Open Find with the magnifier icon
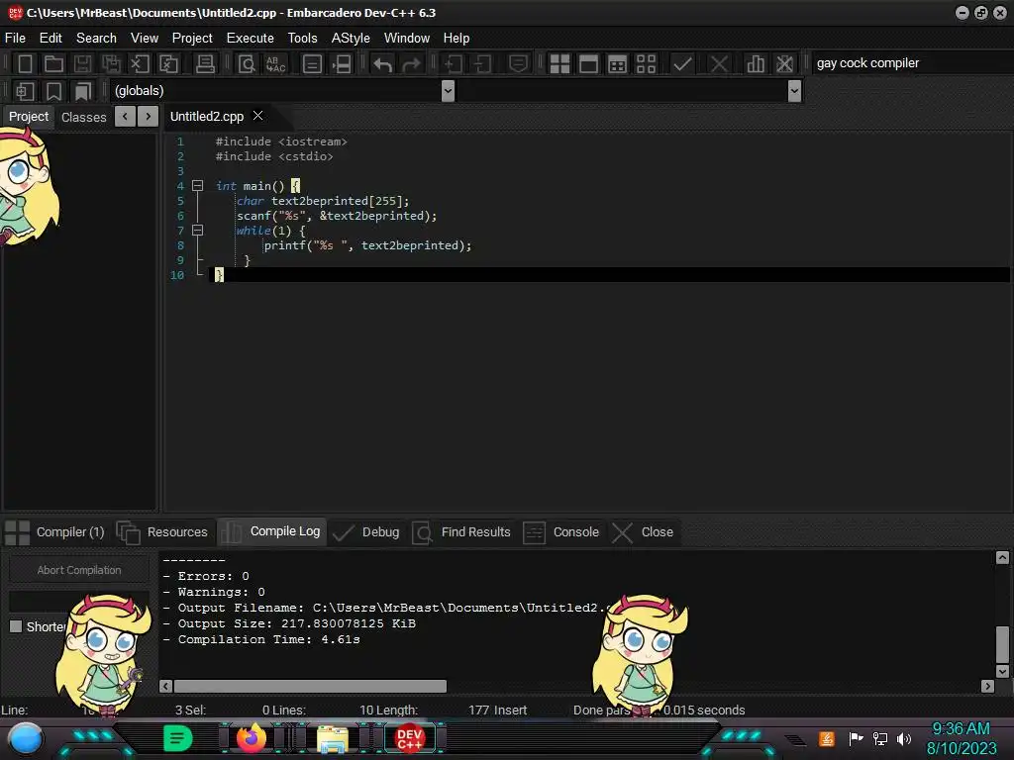The width and height of the screenshot is (1014, 760). click(247, 64)
